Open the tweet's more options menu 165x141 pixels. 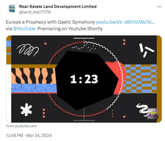(x=159, y=7)
